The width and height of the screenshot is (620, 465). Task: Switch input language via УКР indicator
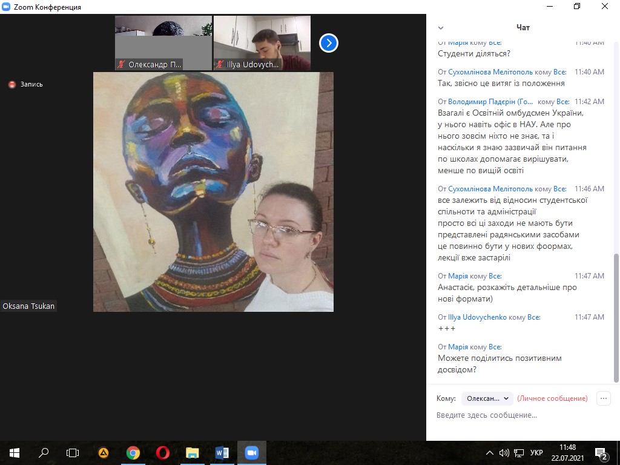click(x=536, y=453)
